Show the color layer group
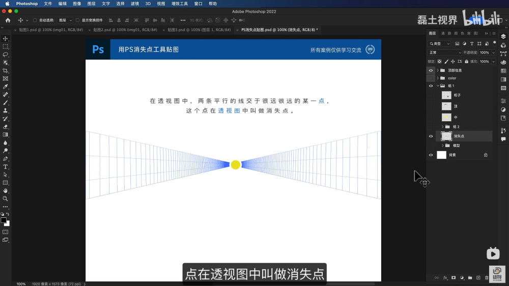This screenshot has width=509, height=286. pyautogui.click(x=431, y=78)
